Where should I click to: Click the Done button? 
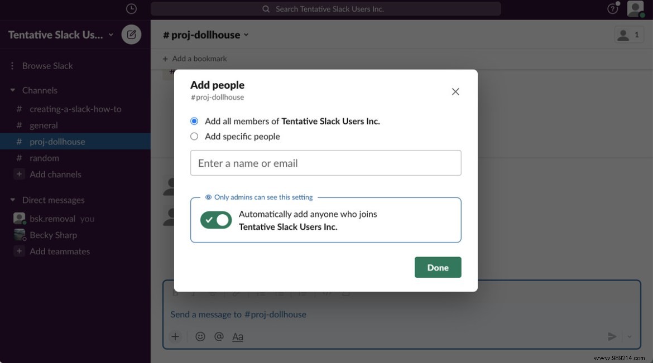438,267
